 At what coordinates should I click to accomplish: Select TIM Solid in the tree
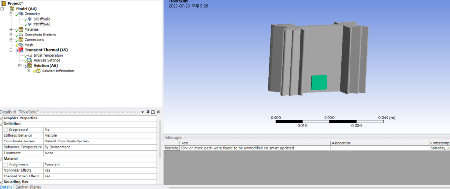[x=42, y=24]
